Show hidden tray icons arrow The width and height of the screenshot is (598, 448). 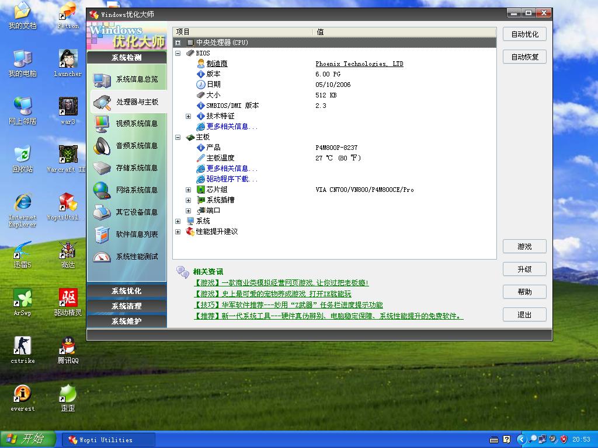(521, 440)
